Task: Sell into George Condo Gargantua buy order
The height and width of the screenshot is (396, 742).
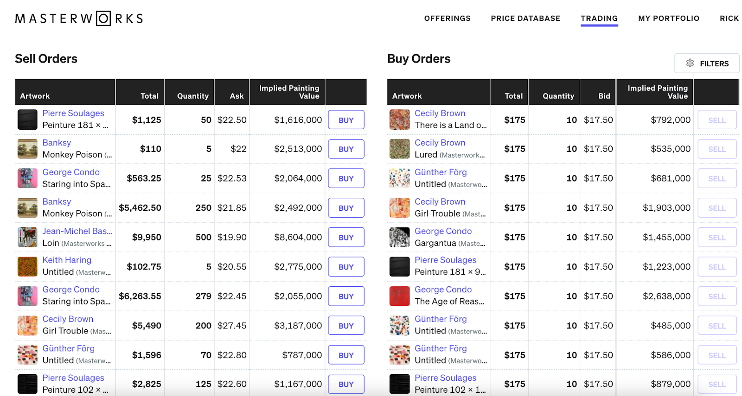Action: 717,237
